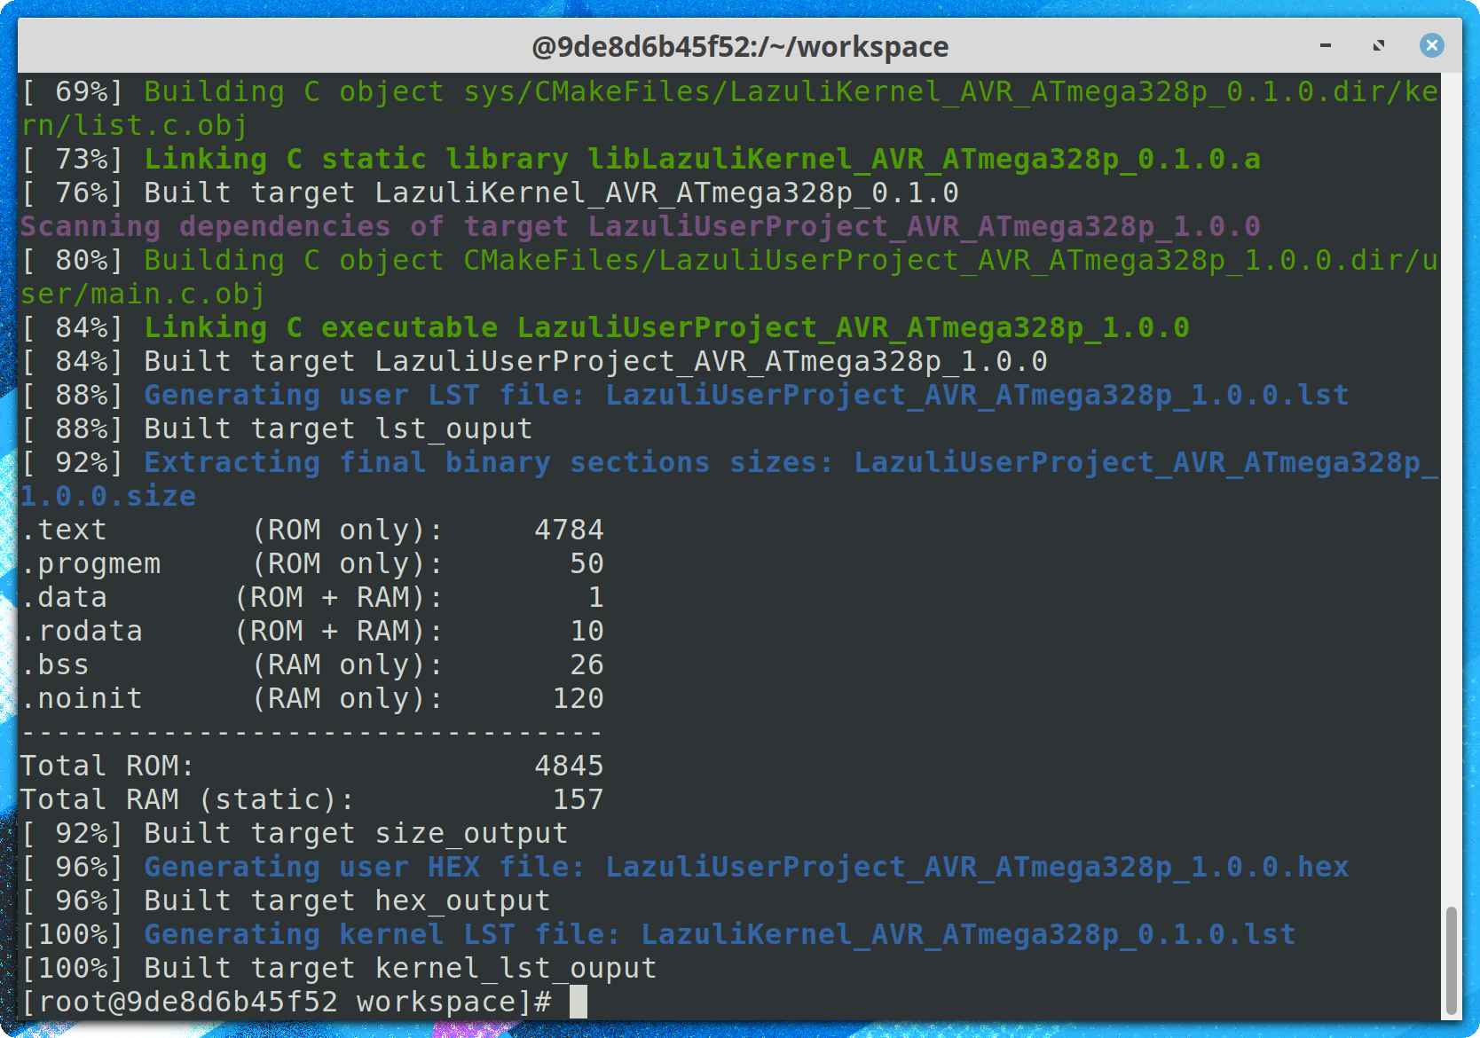This screenshot has height=1038, width=1480.
Task: Click the title bar showing @9de8d6b45f52:~/workspace
Action: (x=740, y=46)
